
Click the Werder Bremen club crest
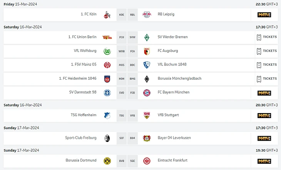146,37
